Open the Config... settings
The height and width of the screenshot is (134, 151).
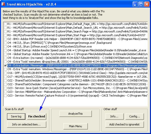(x=135, y=116)
